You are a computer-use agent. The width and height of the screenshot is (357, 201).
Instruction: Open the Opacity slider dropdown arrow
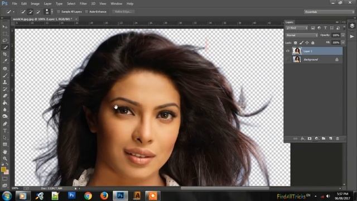[343, 35]
